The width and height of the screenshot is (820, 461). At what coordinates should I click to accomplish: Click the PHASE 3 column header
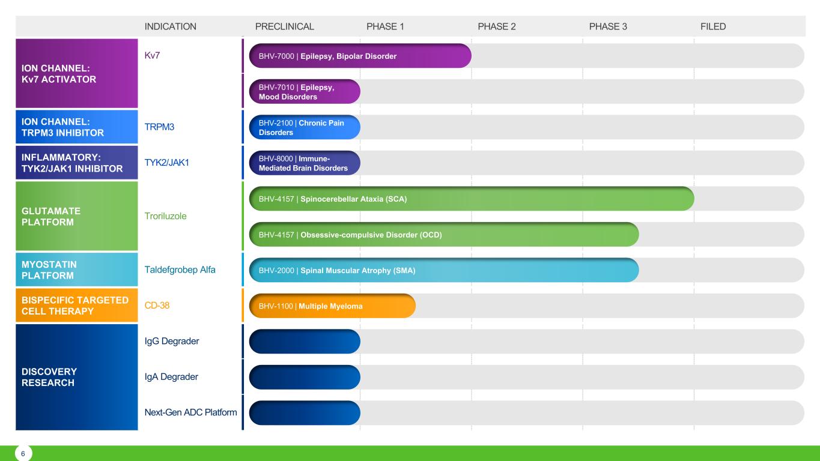pos(609,26)
